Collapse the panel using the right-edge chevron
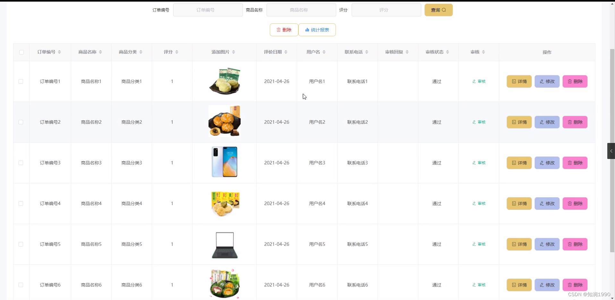615x300 pixels. coord(611,151)
